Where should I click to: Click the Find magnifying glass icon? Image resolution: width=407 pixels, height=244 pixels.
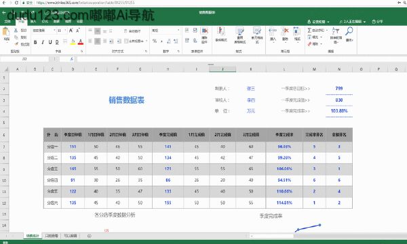click(349, 31)
